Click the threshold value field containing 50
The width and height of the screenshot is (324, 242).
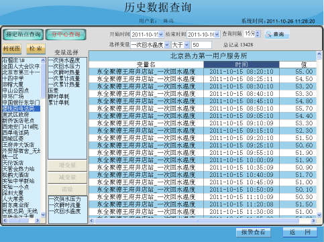(201, 45)
